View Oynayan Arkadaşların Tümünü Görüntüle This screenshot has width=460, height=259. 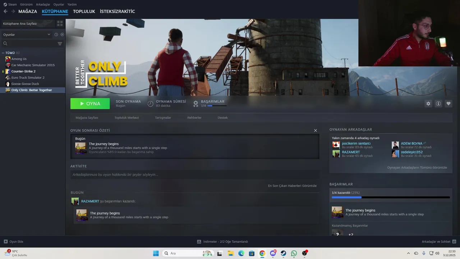[x=417, y=168]
